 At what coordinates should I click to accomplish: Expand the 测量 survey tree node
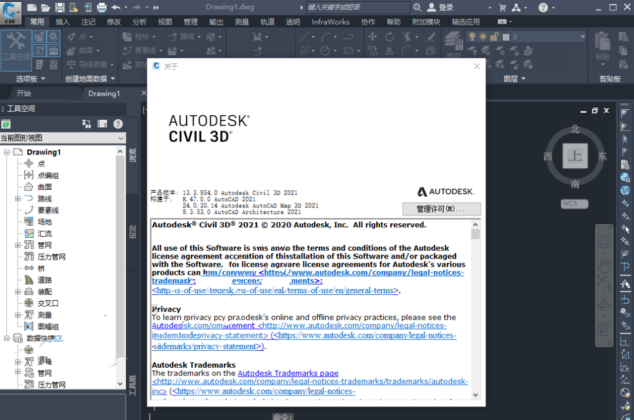pyautogui.click(x=18, y=315)
